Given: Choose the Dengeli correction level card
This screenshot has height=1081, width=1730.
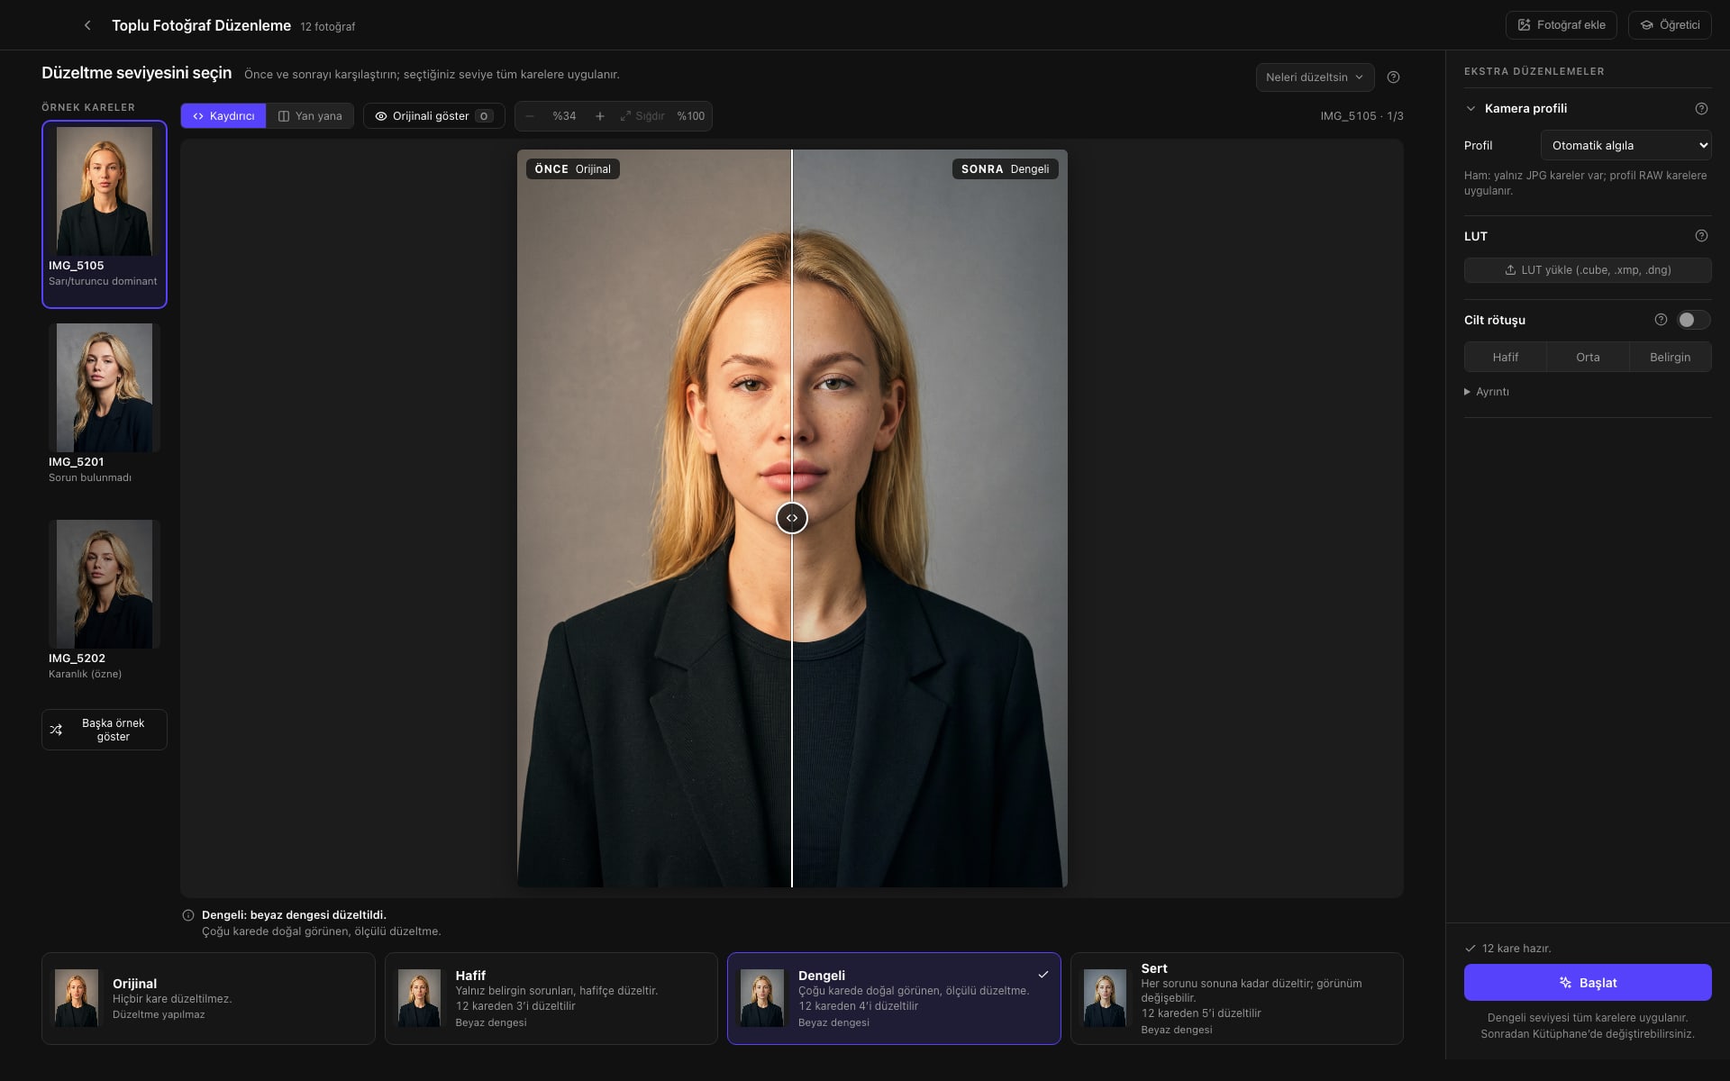Looking at the screenshot, I should 894,998.
